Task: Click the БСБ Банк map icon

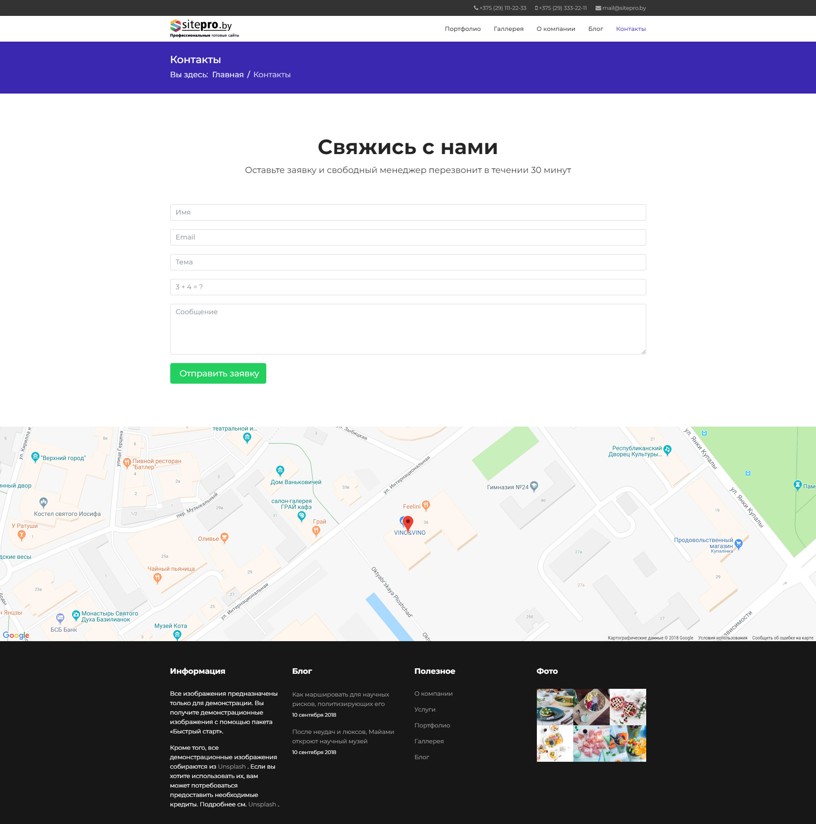Action: [x=60, y=618]
